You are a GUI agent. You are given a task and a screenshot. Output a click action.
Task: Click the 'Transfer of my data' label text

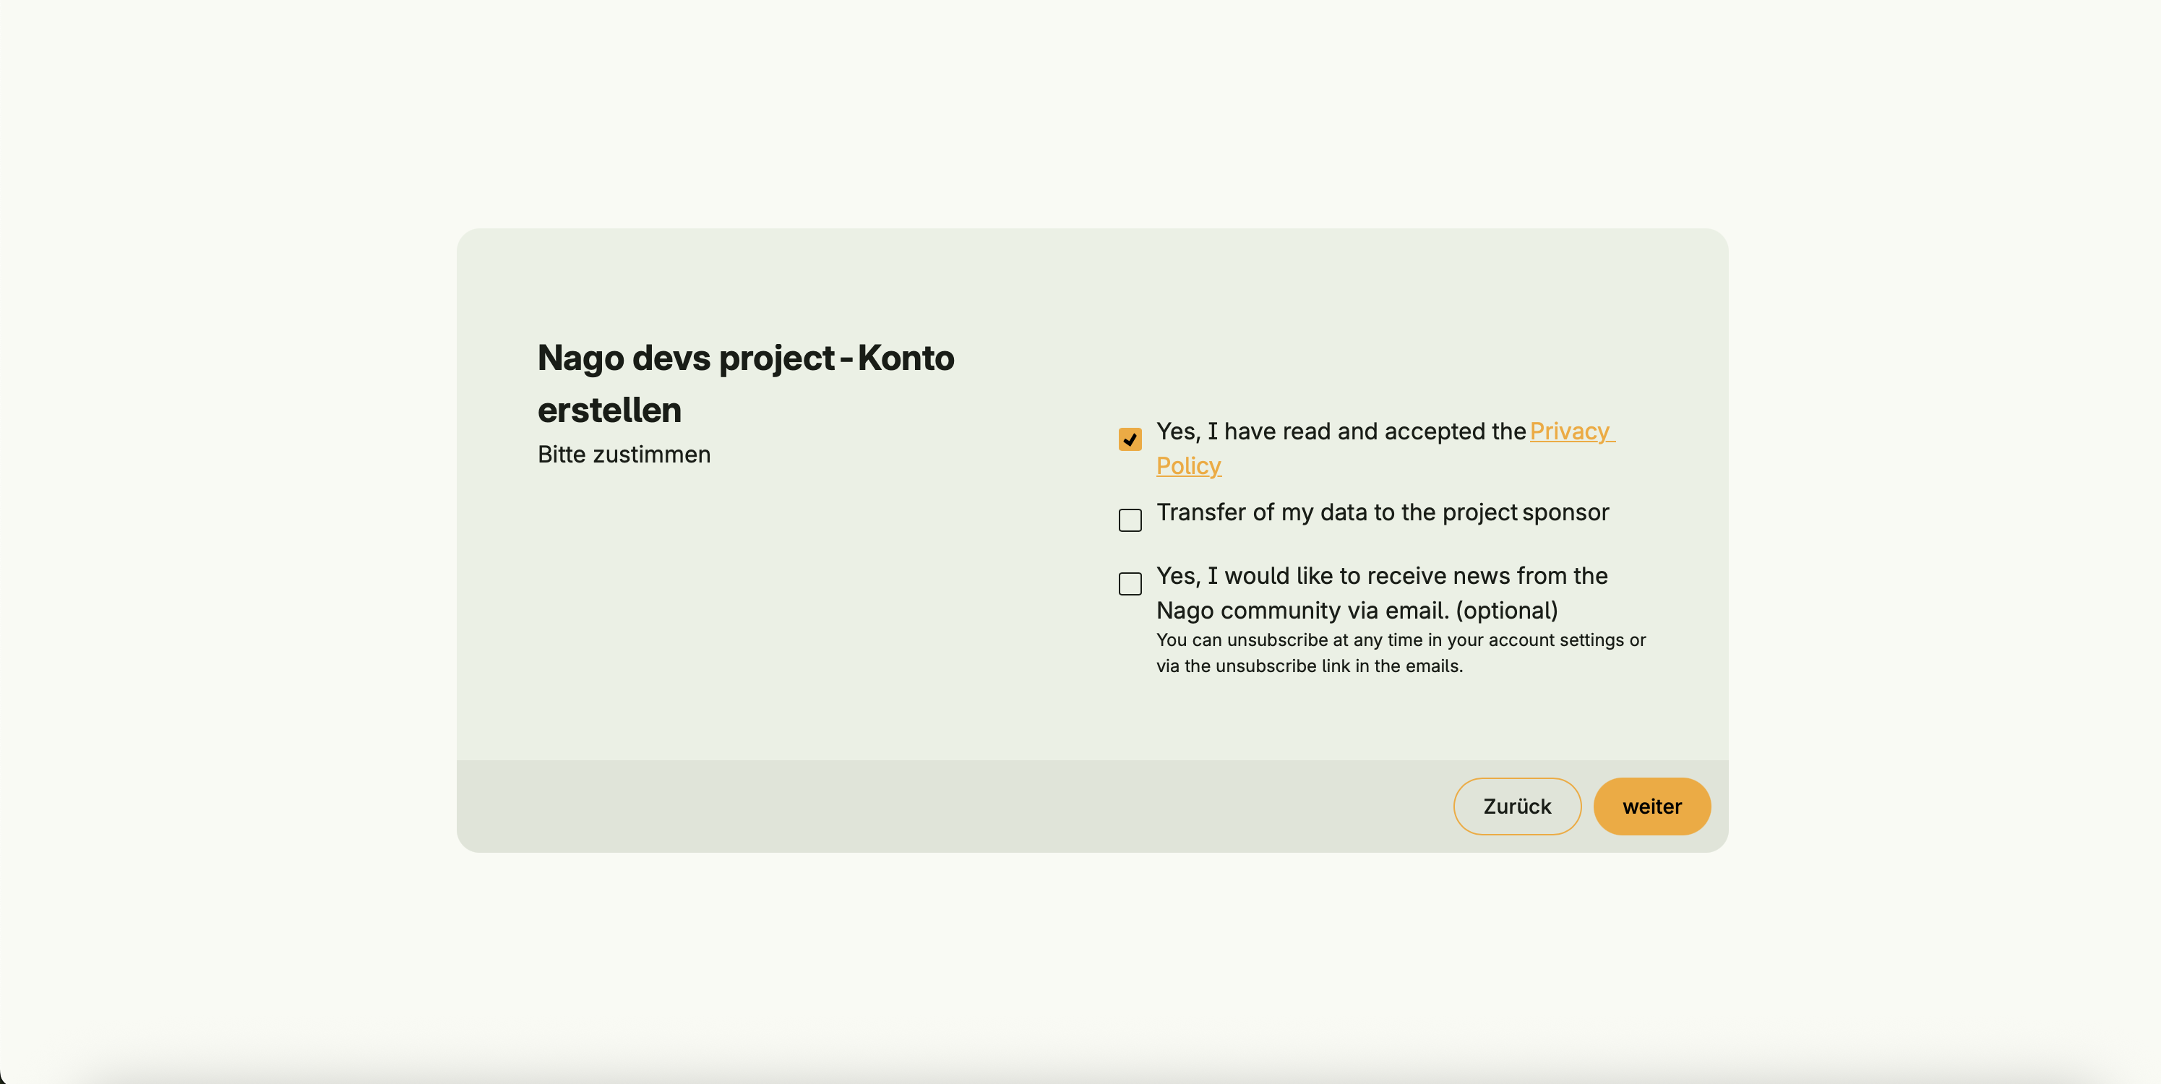1336,512
